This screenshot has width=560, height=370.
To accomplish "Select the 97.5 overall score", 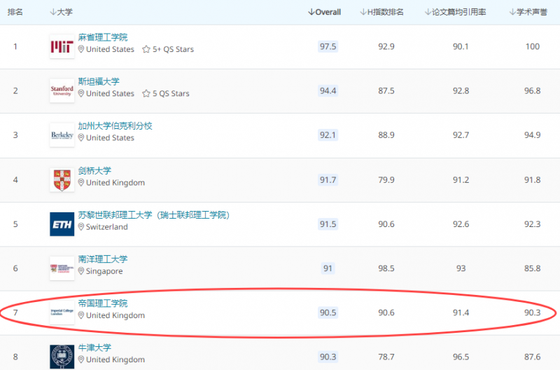I will 328,46.
